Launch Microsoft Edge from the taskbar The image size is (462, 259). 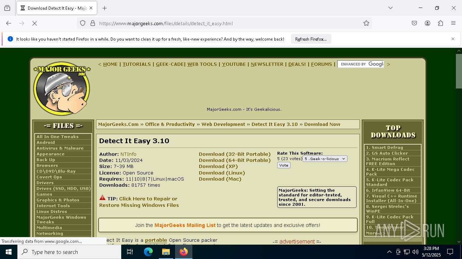pyautogui.click(x=148, y=252)
